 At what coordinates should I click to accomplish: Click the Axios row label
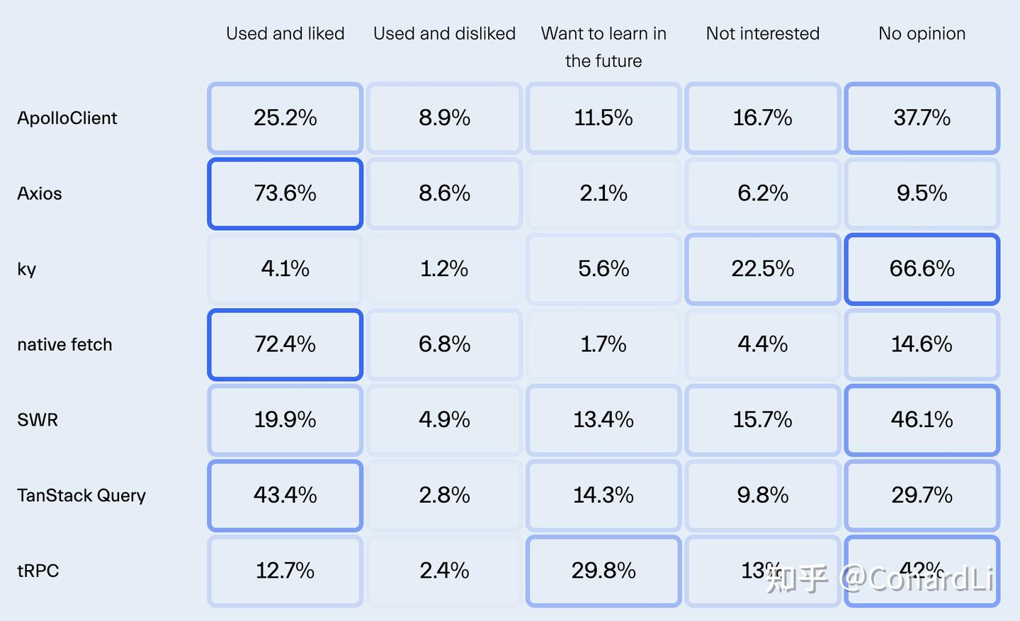40,193
